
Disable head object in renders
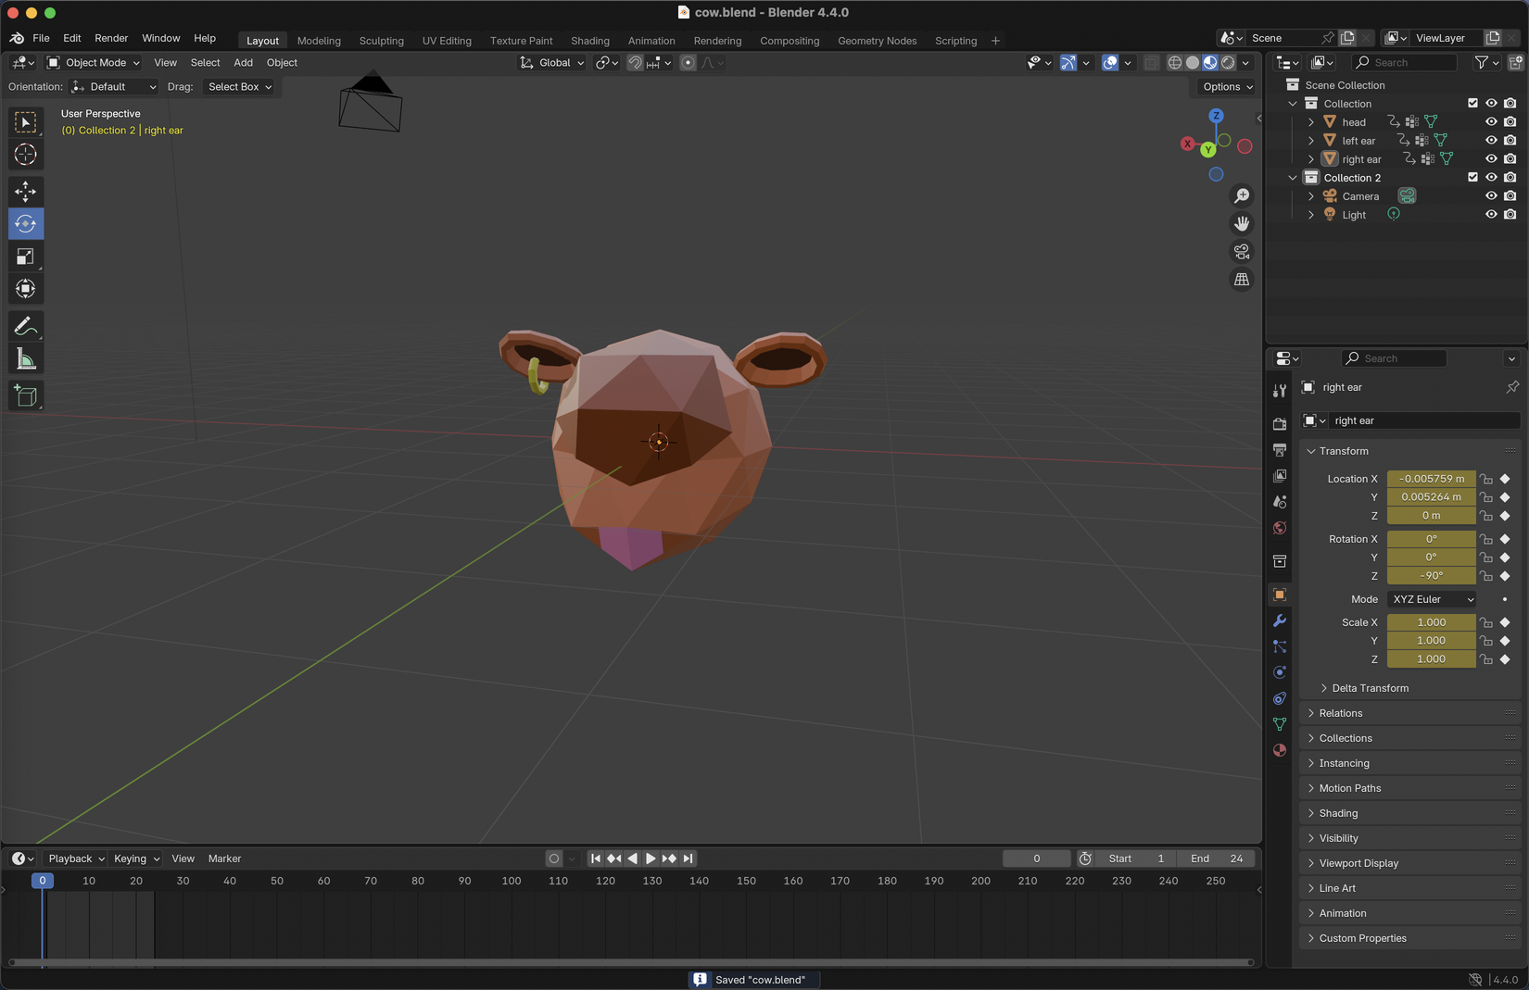pyautogui.click(x=1510, y=121)
